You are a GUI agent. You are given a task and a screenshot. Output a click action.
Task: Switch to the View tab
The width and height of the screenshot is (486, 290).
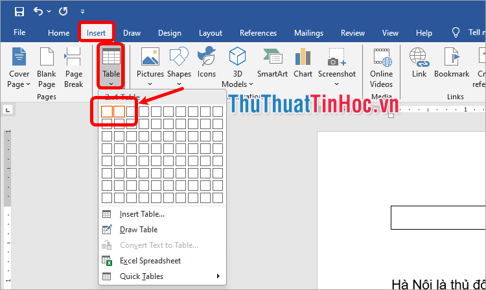(x=390, y=33)
